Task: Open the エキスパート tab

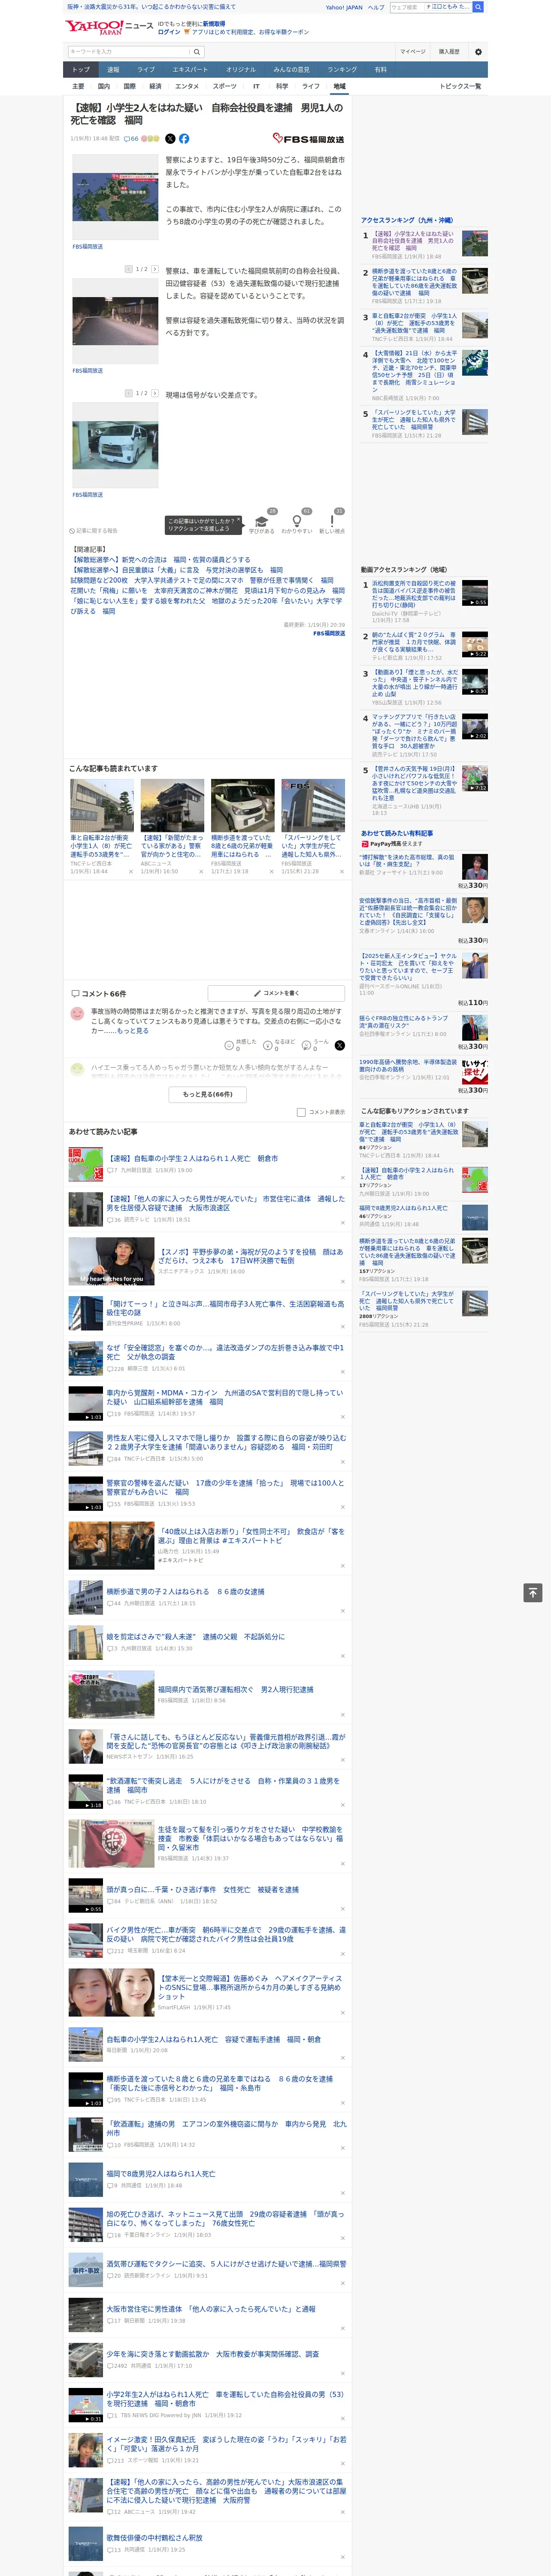Action: (x=190, y=70)
